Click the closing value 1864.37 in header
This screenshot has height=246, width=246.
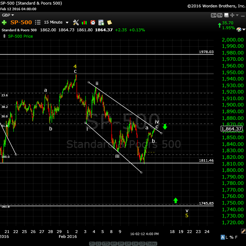pyautogui.click(x=104, y=30)
